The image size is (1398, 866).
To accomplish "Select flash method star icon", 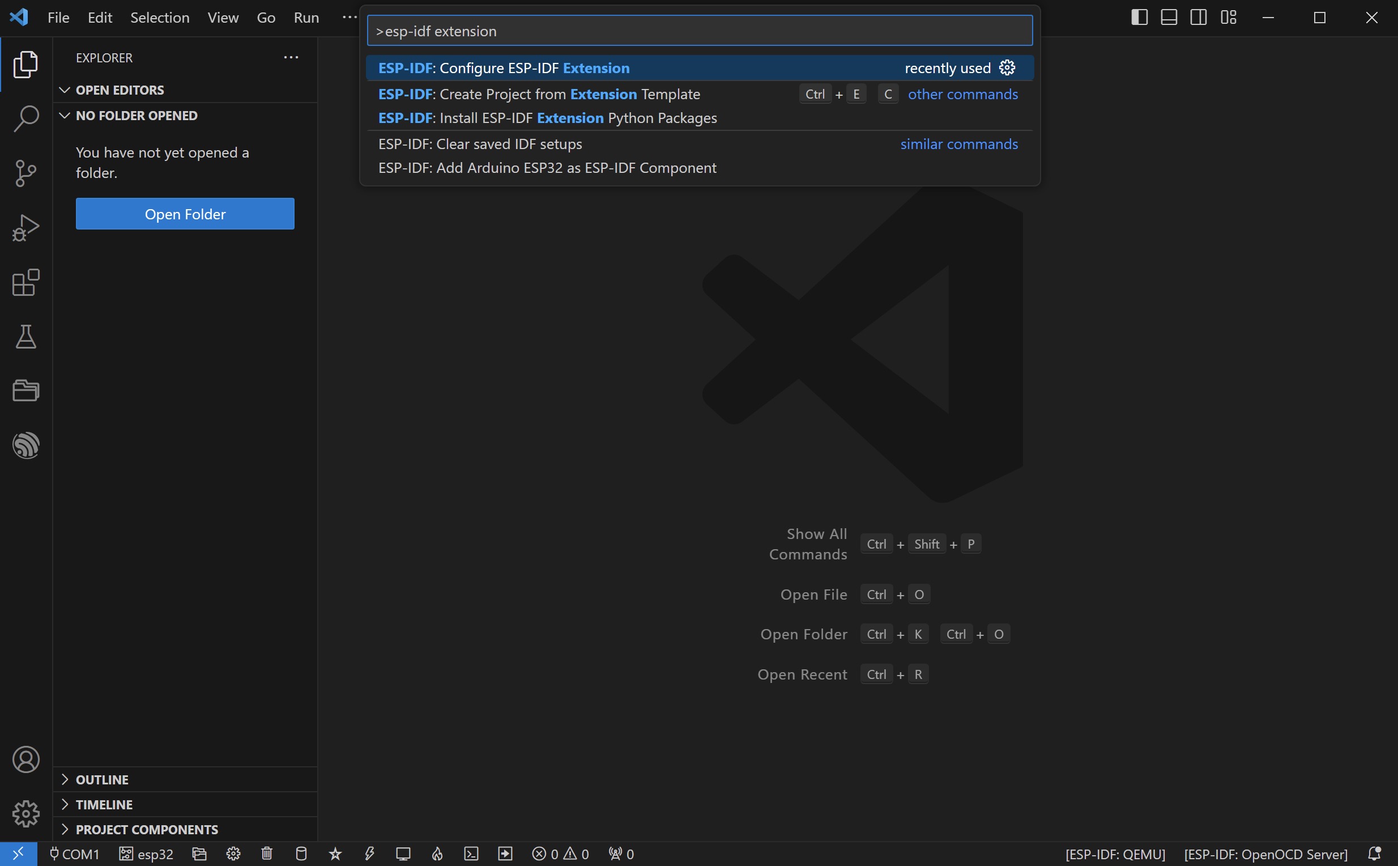I will (335, 854).
